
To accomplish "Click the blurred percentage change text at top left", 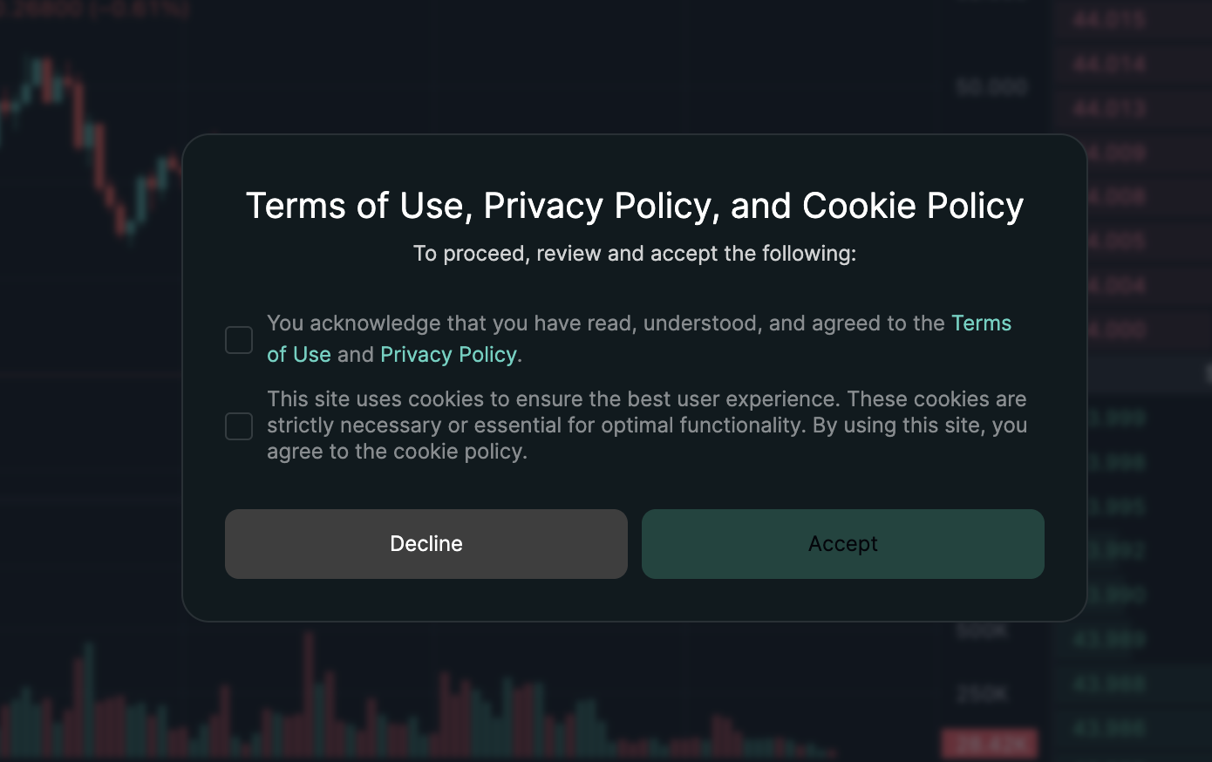I will click(94, 9).
